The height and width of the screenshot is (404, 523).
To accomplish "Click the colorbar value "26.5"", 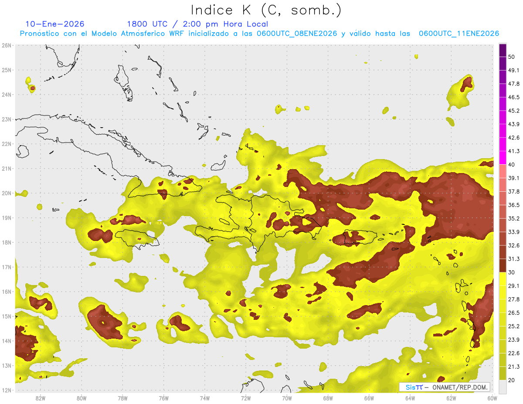I will point(513,313).
